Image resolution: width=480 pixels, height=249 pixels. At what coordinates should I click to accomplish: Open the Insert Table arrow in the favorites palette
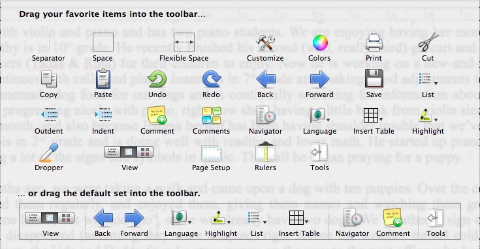381,119
